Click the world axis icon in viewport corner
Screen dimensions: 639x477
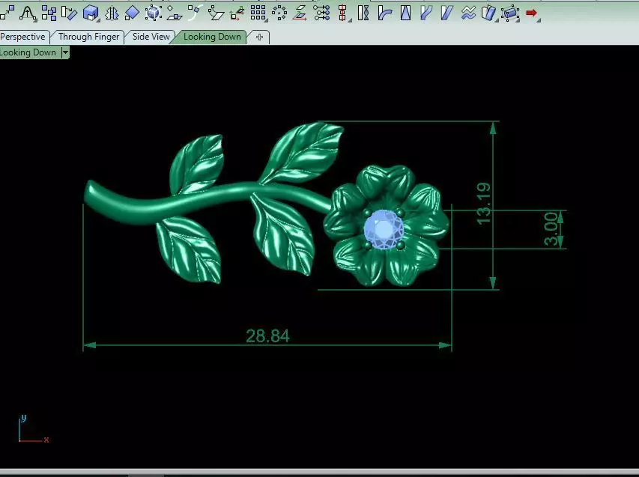pos(33,430)
